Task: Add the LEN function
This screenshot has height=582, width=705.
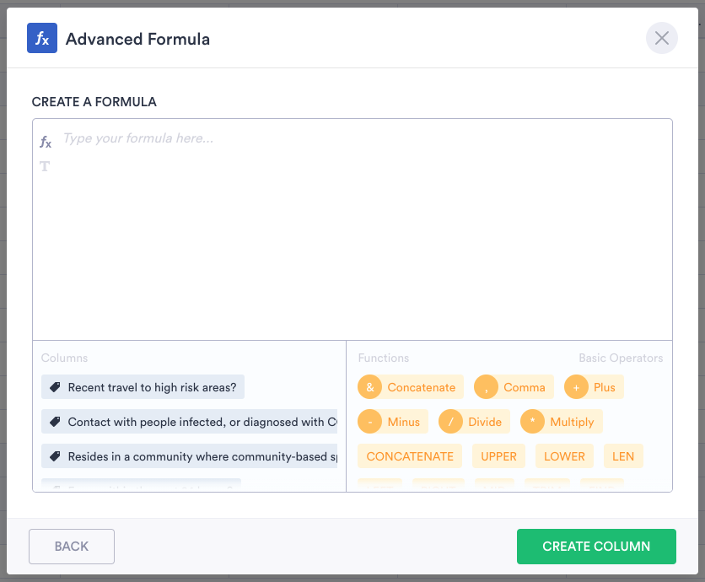Action: pyautogui.click(x=623, y=456)
